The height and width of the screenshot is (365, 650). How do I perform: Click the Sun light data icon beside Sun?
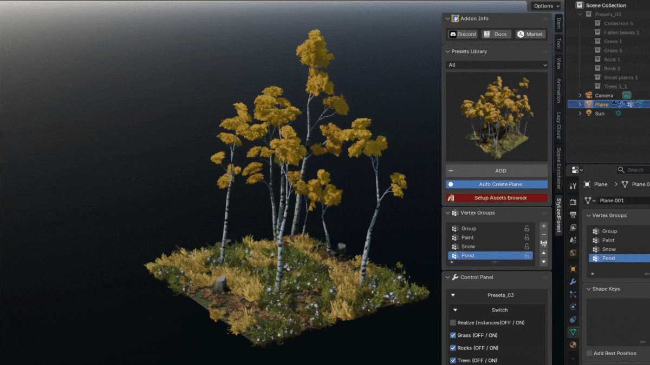point(617,114)
